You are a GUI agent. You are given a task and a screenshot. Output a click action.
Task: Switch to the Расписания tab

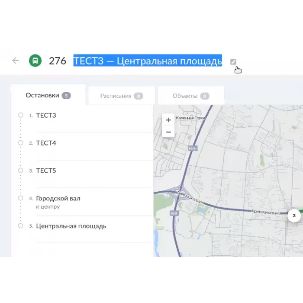point(121,96)
